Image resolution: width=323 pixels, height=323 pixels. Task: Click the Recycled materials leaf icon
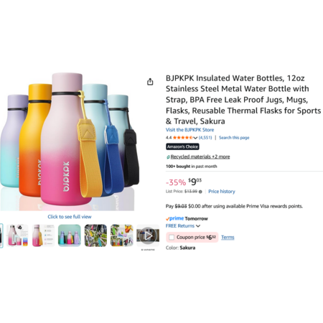pos(168,157)
